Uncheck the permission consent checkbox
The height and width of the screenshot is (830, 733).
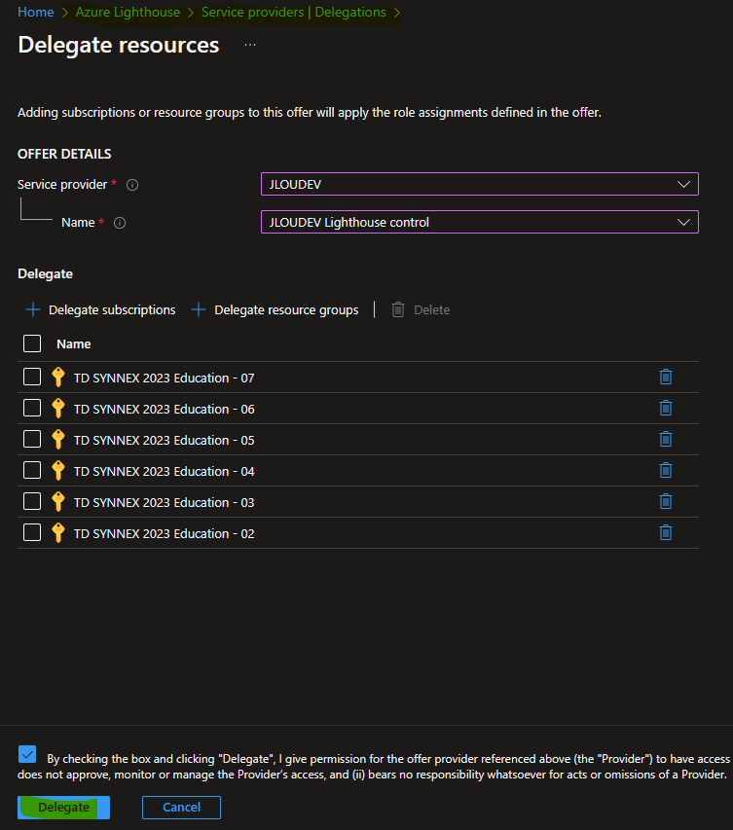click(27, 754)
